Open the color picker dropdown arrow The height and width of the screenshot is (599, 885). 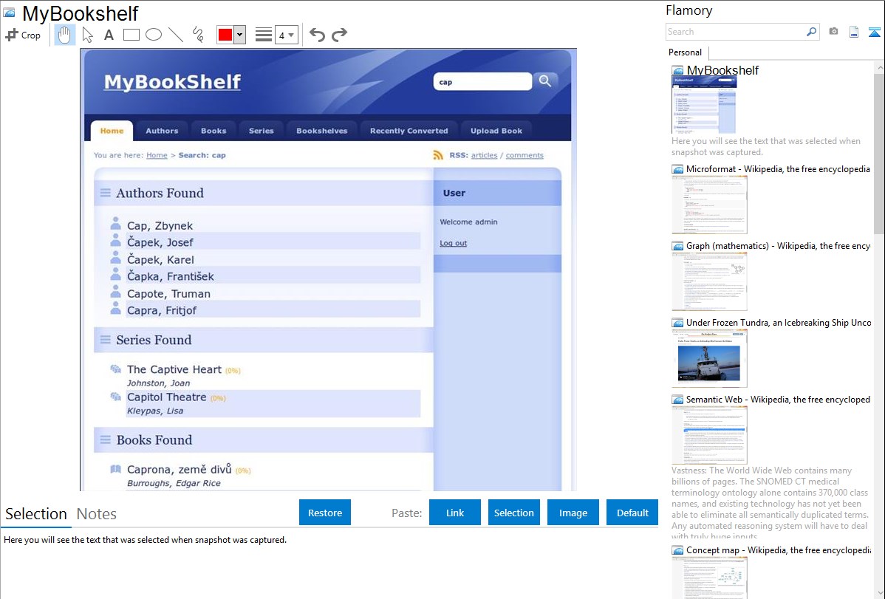(239, 35)
